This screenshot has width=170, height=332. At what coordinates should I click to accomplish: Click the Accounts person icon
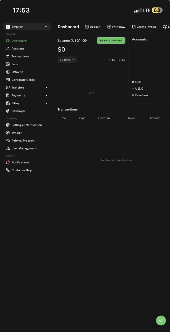click(x=8, y=48)
